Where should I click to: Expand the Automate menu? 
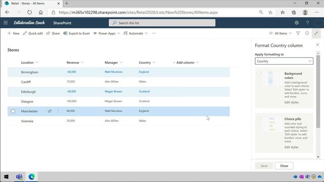[x=136, y=33]
